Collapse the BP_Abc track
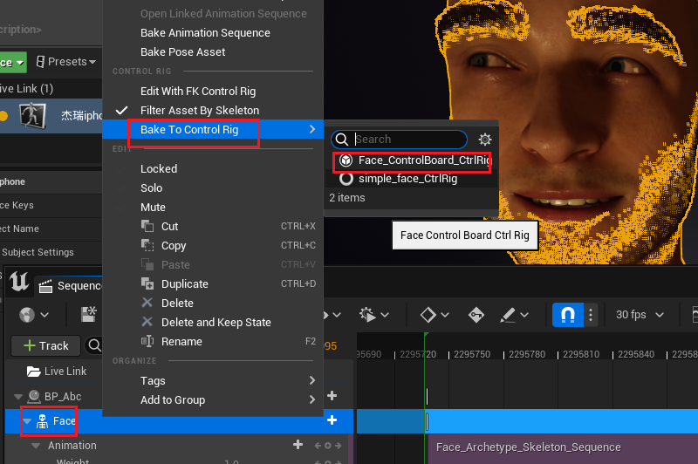The height and width of the screenshot is (464, 698). click(x=18, y=396)
